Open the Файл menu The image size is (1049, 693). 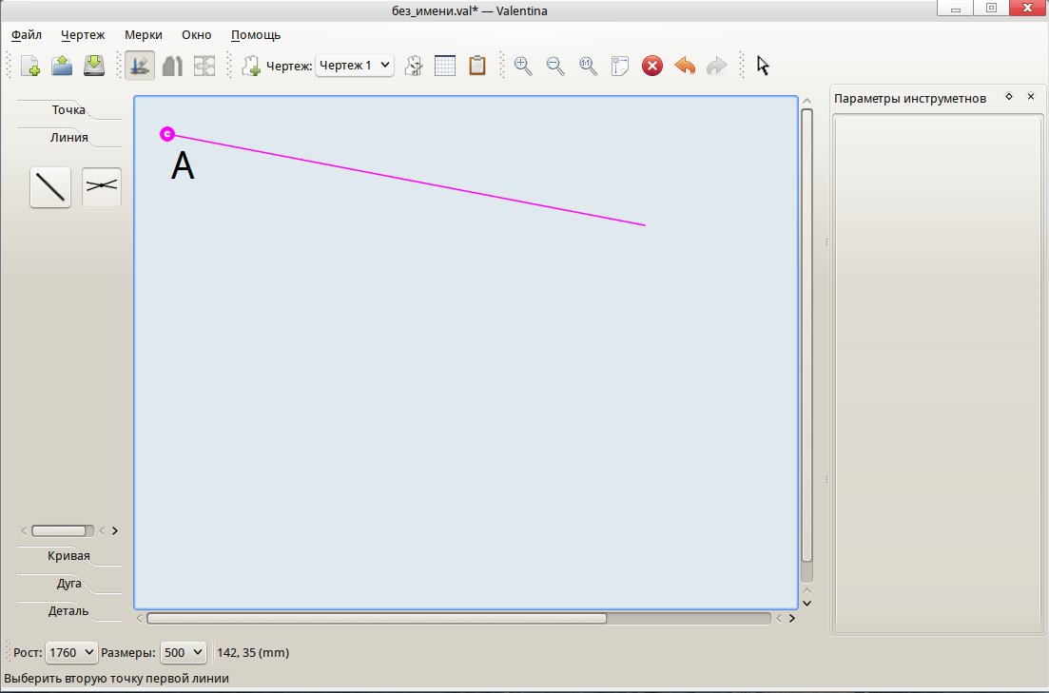point(27,35)
